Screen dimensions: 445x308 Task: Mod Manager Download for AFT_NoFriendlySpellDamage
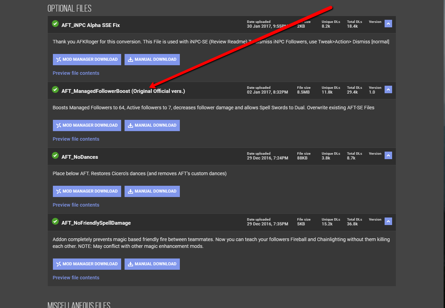pyautogui.click(x=87, y=264)
